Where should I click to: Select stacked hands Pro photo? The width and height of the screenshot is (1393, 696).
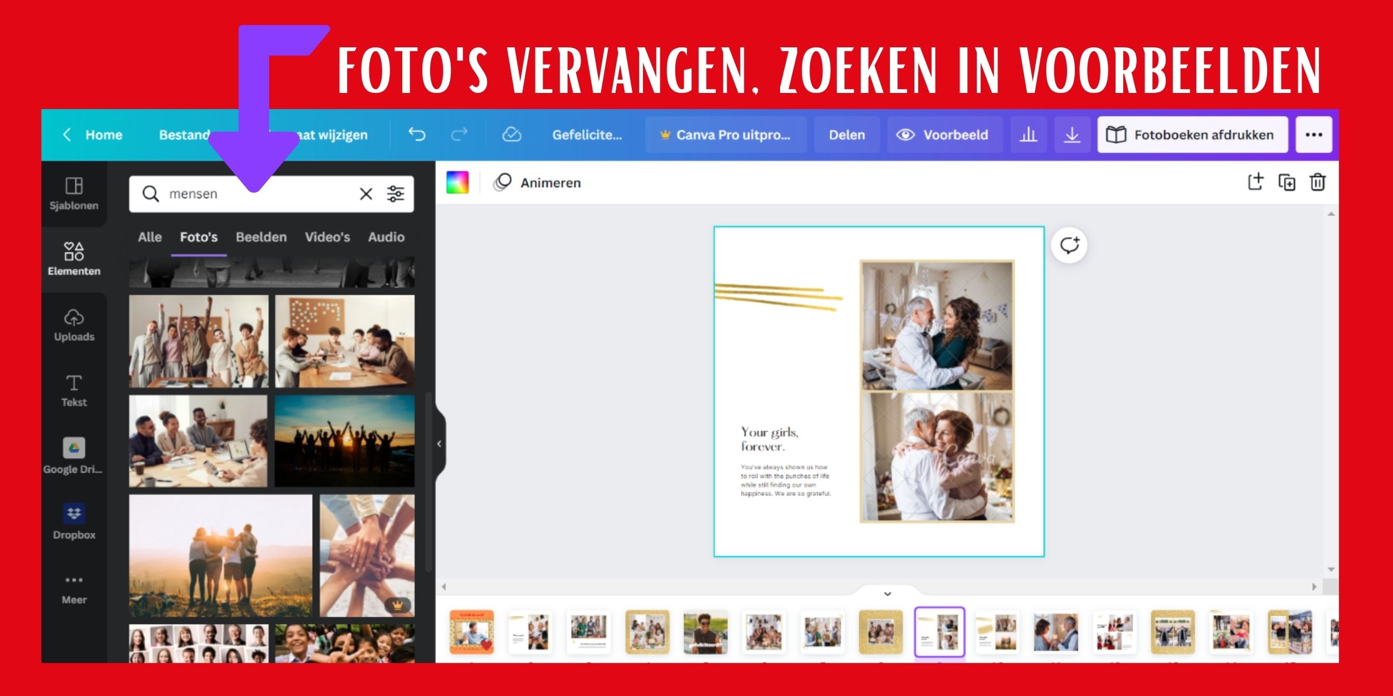coord(367,556)
